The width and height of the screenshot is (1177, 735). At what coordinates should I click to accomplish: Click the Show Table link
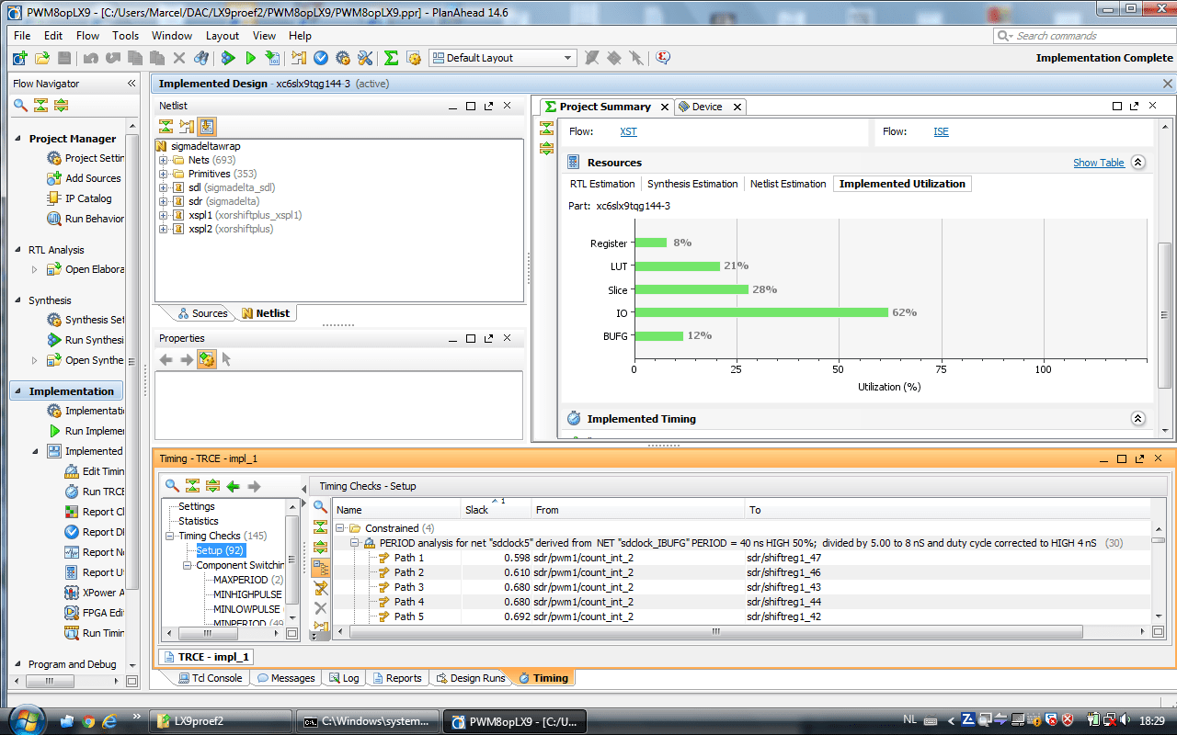(x=1099, y=163)
